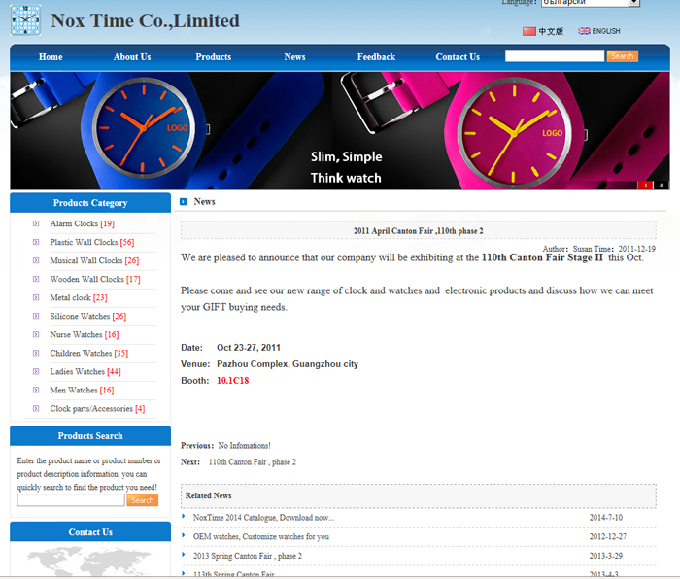Image resolution: width=680 pixels, height=579 pixels.
Task: Click the bullet icon next to Musical Wall Clocks
Action: coord(36,260)
